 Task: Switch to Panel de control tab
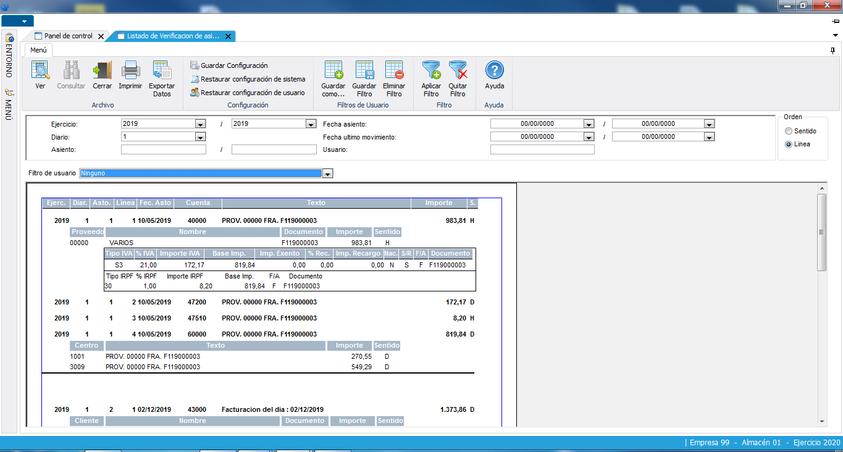pyautogui.click(x=68, y=36)
